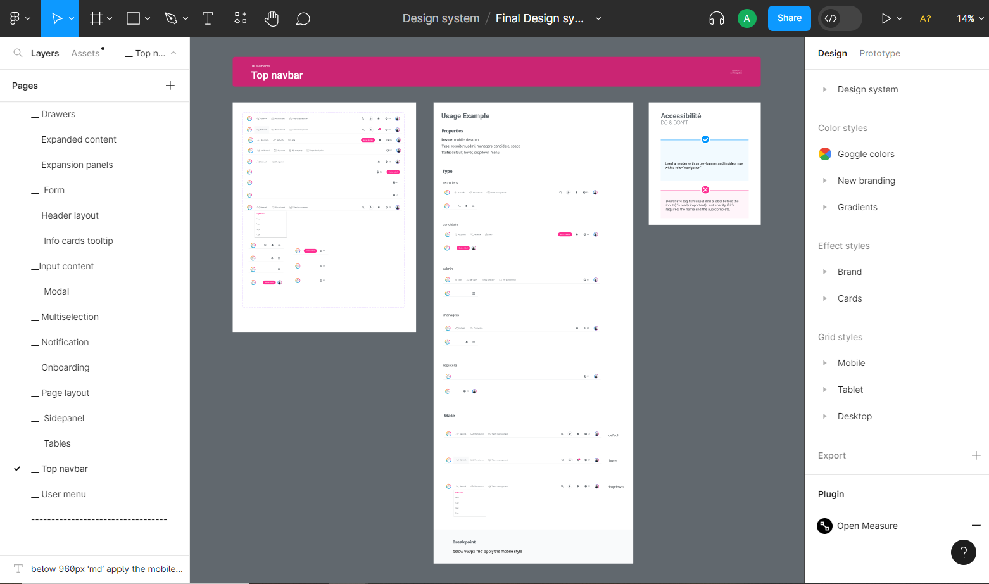
Task: Toggle Dev Mode switch
Action: pos(840,18)
